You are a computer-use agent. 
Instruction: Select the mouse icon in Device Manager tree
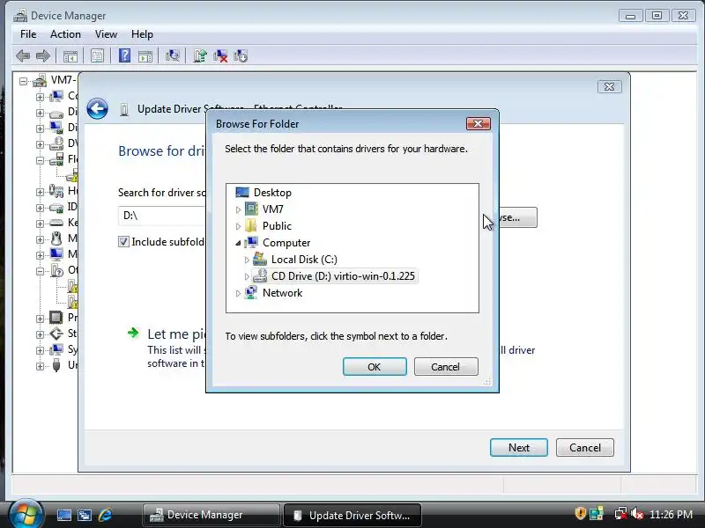click(x=56, y=238)
